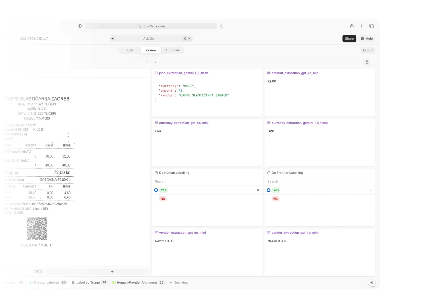The height and width of the screenshot is (308, 431).
Task: Clear Yes selection in Do Human Labelling
Action: (x=258, y=190)
